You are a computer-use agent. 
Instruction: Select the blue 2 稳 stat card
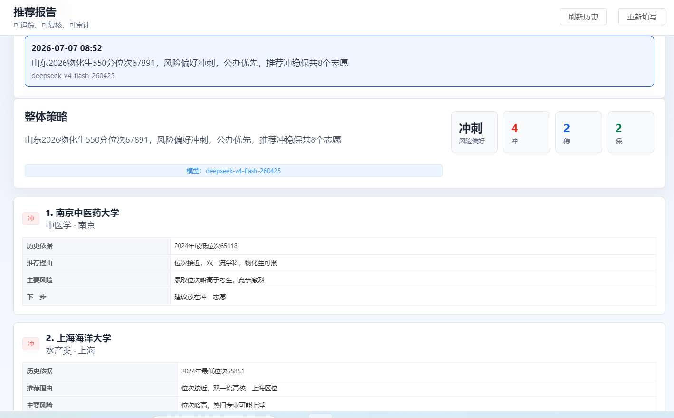click(x=579, y=132)
